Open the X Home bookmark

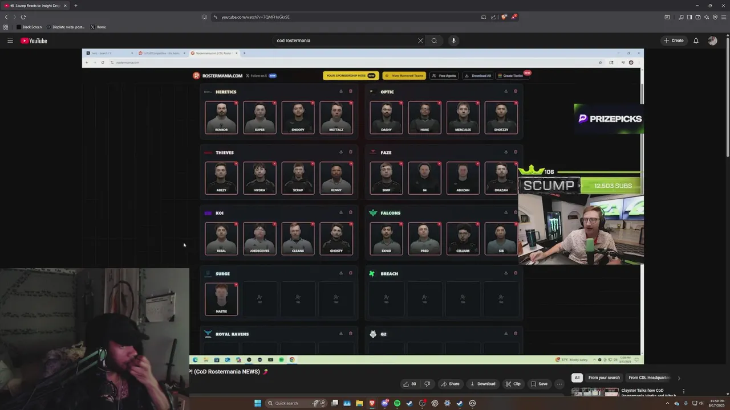[98, 27]
